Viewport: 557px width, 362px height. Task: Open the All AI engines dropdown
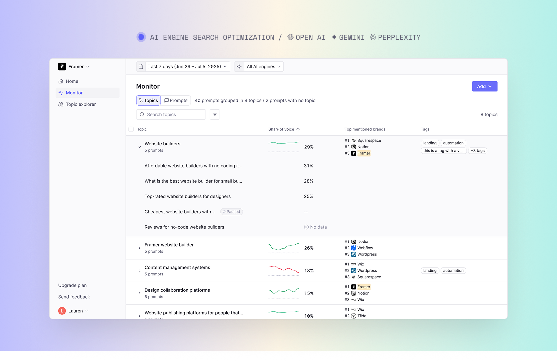pos(259,66)
